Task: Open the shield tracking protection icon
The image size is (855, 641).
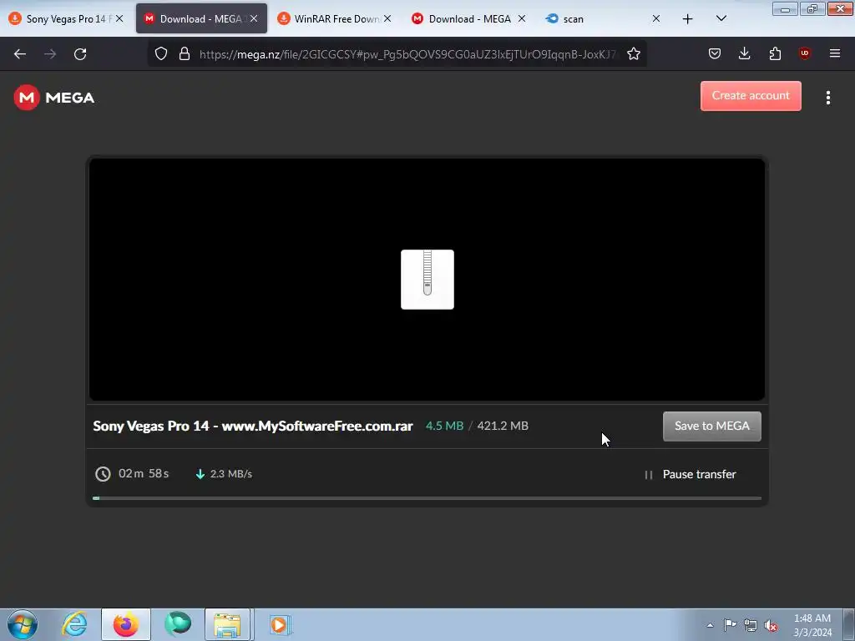Action: click(161, 54)
